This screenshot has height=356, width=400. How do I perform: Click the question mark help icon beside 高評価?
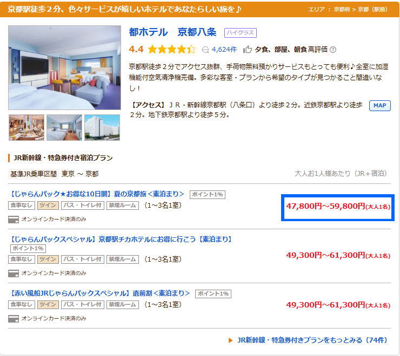pos(332,50)
